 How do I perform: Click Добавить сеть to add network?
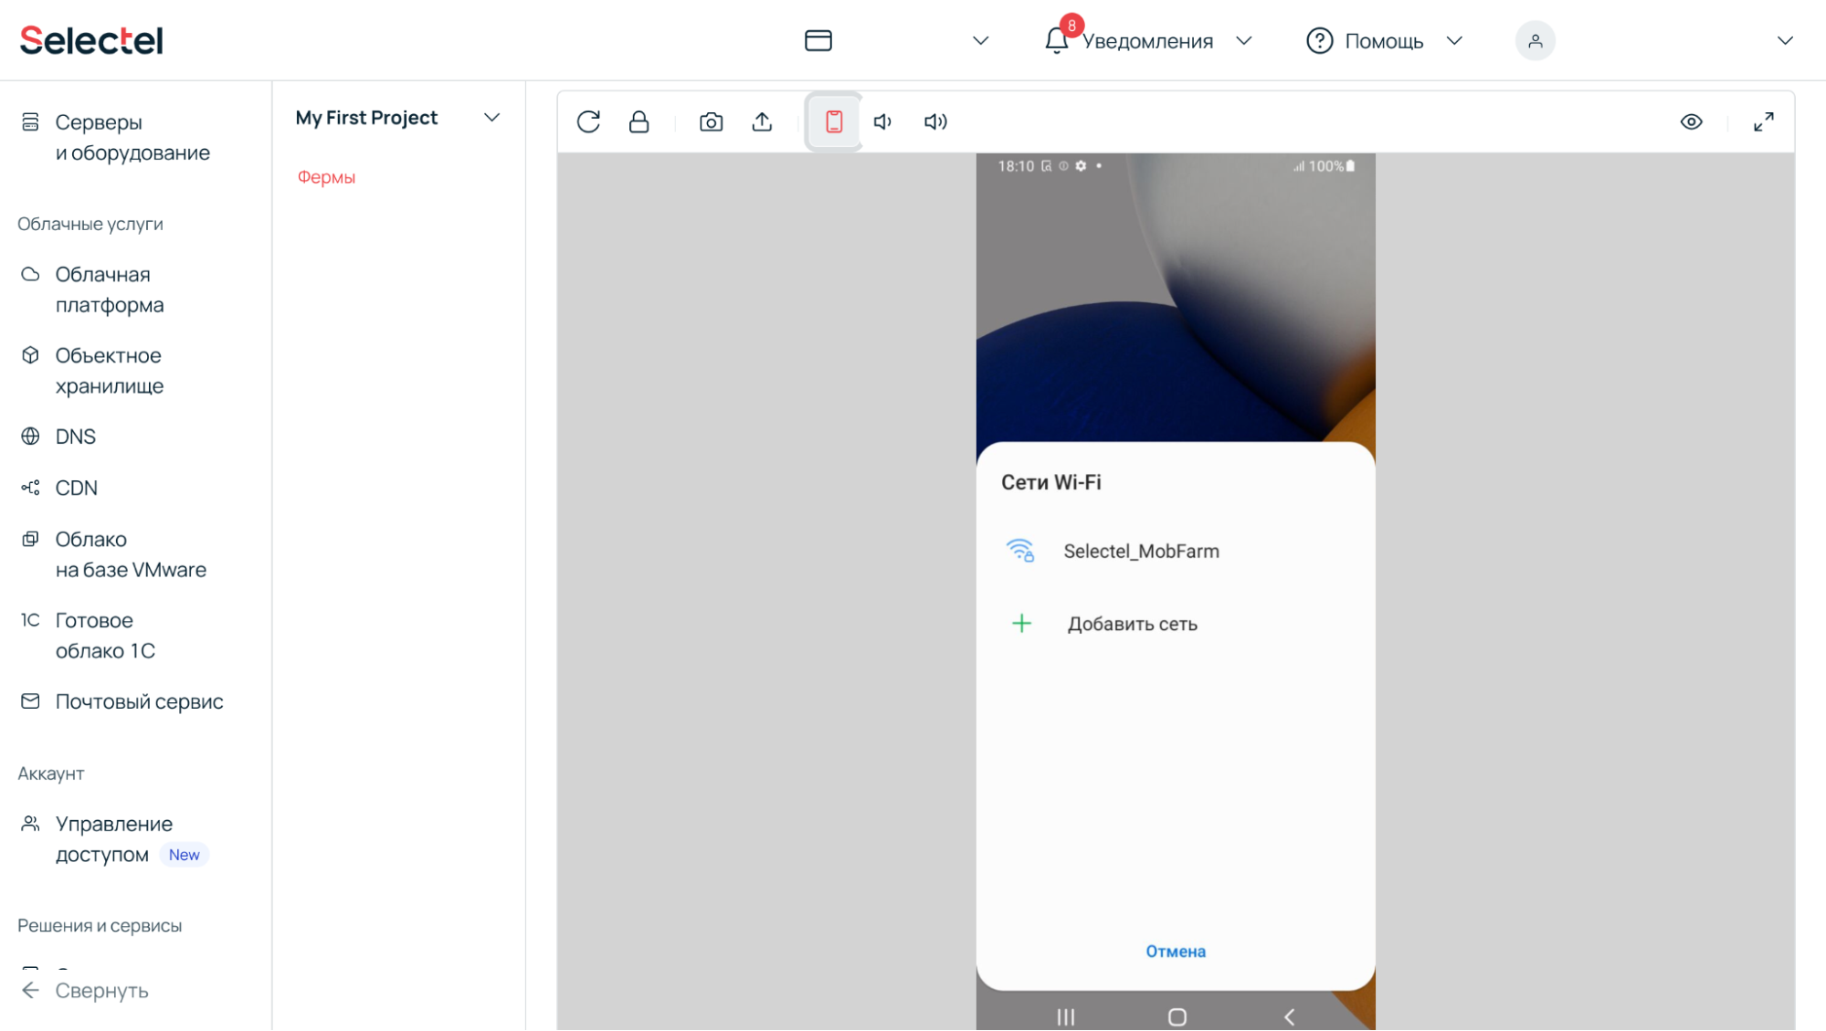(1130, 624)
